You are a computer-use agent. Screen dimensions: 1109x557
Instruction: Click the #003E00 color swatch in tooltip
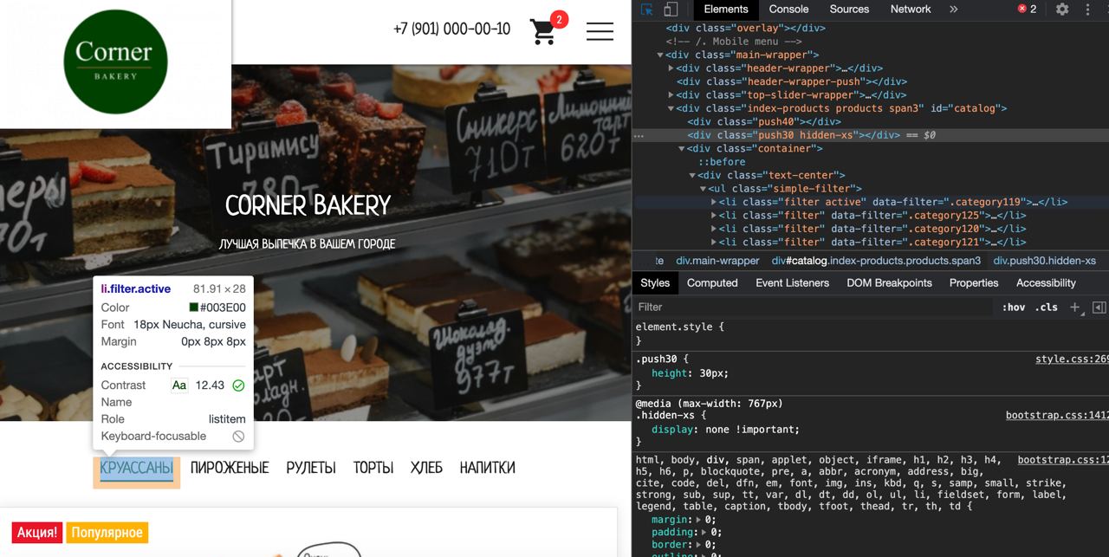click(x=193, y=308)
